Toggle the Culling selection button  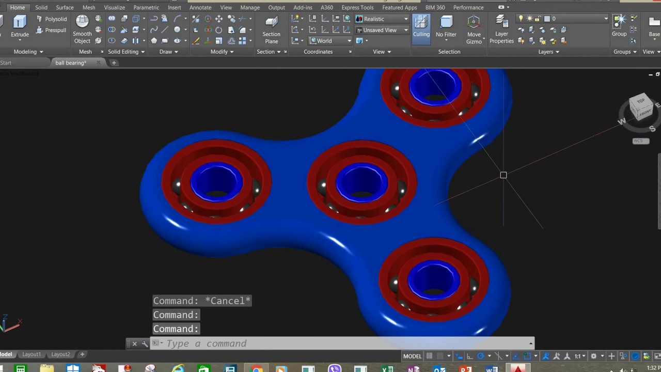[x=421, y=29]
